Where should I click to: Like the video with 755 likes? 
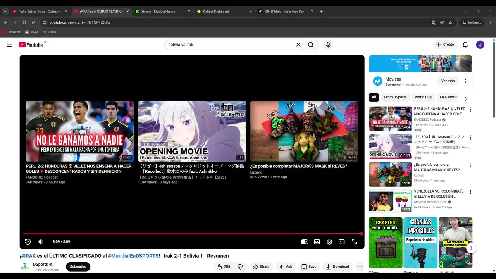[x=224, y=267]
